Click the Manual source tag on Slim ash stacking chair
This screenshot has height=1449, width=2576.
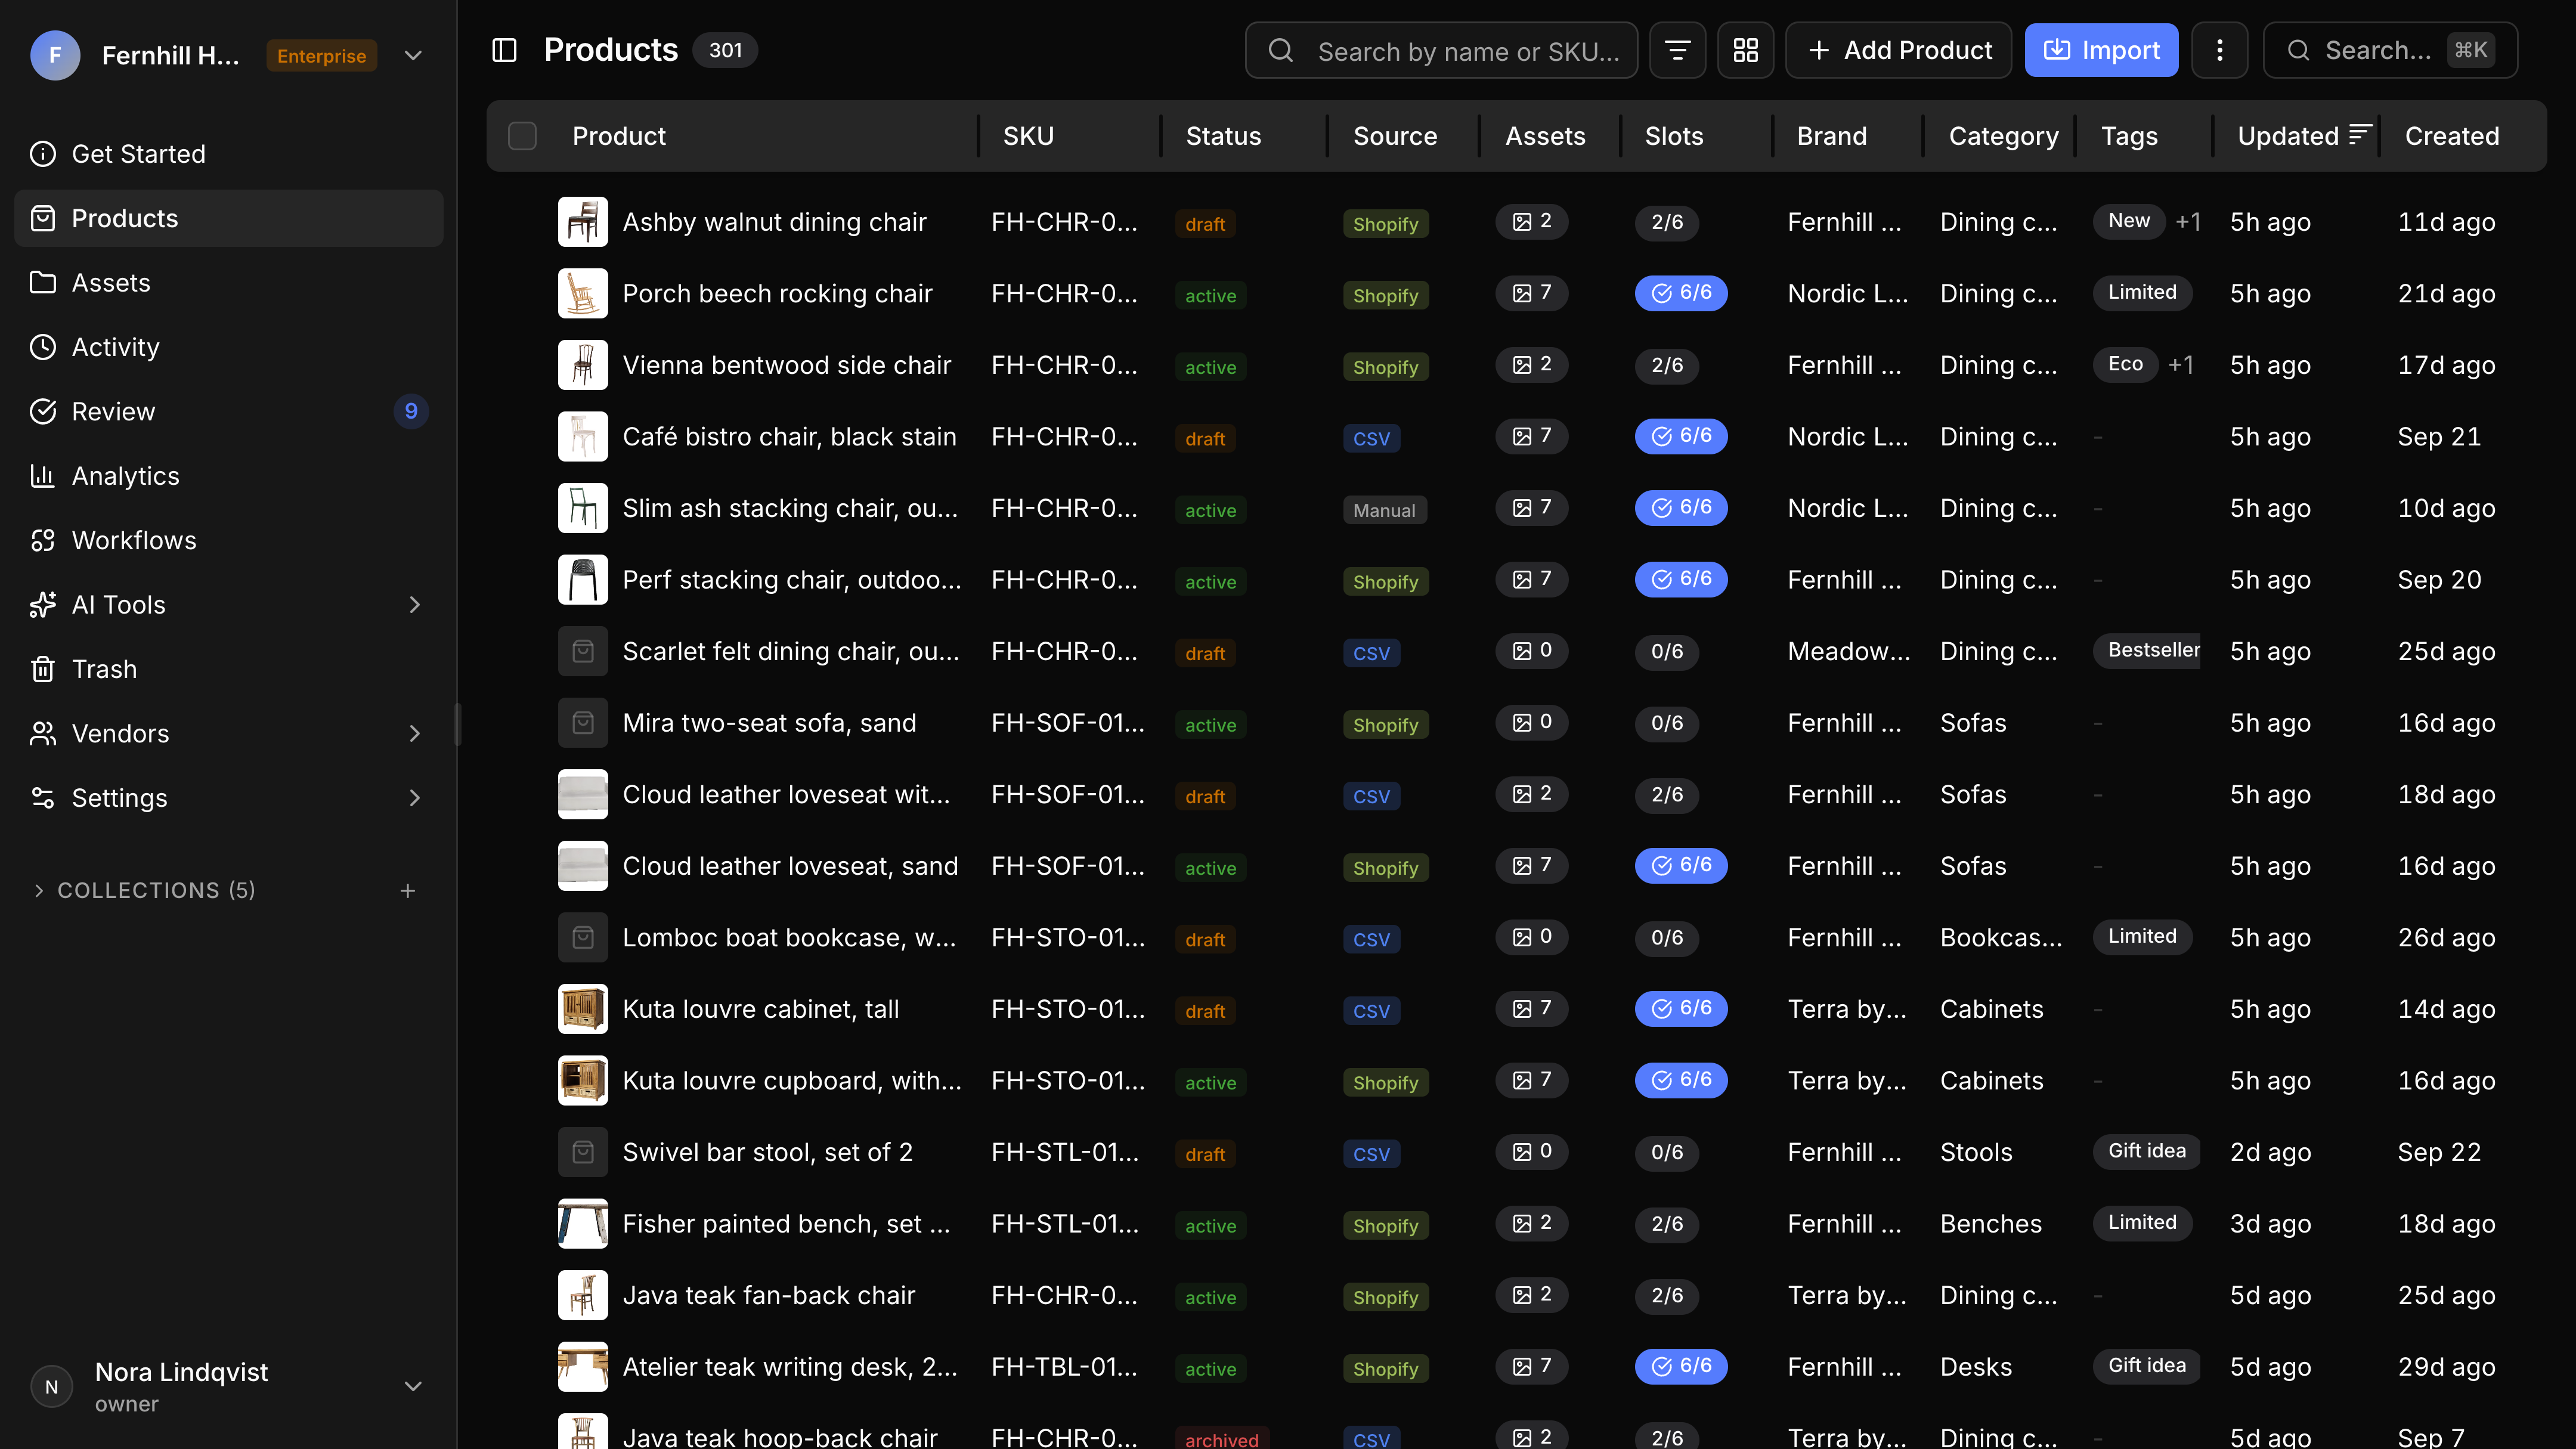(x=1384, y=510)
